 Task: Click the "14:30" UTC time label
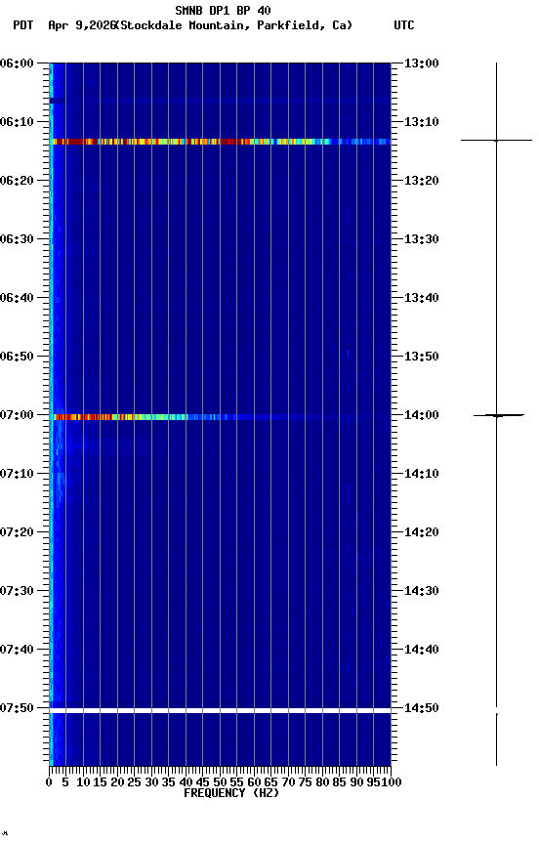pyautogui.click(x=422, y=591)
